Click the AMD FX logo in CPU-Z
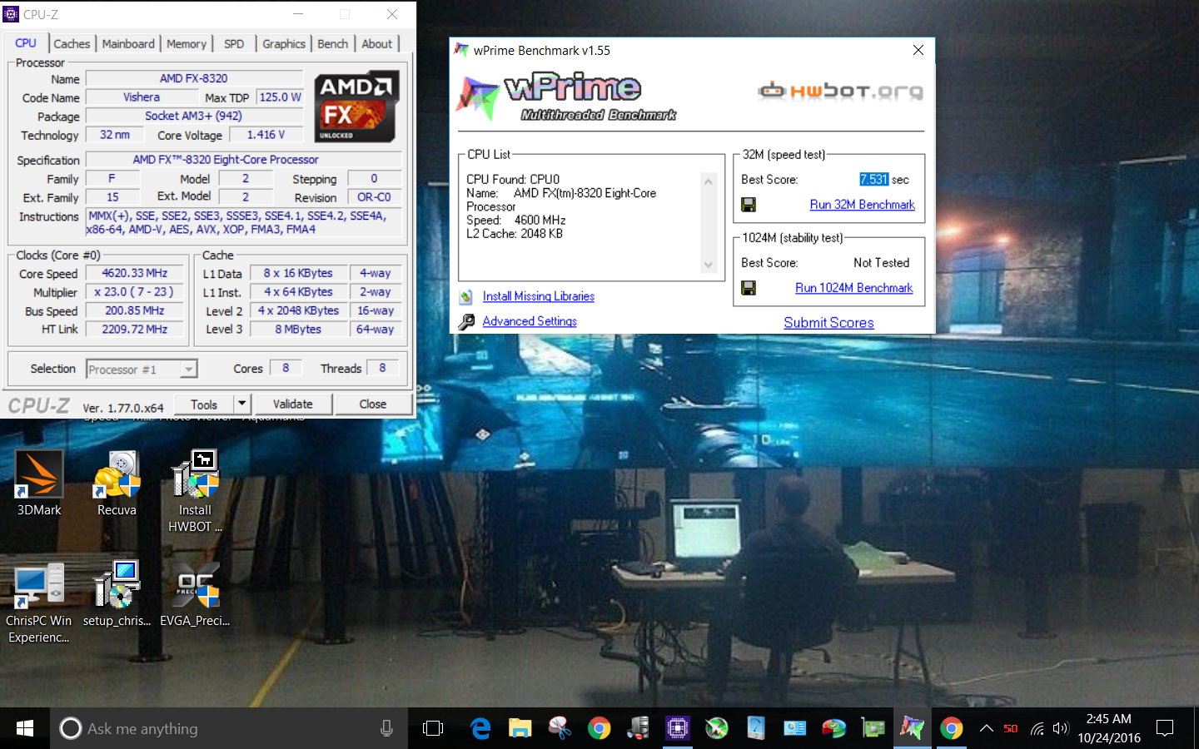1199x749 pixels. click(x=357, y=107)
